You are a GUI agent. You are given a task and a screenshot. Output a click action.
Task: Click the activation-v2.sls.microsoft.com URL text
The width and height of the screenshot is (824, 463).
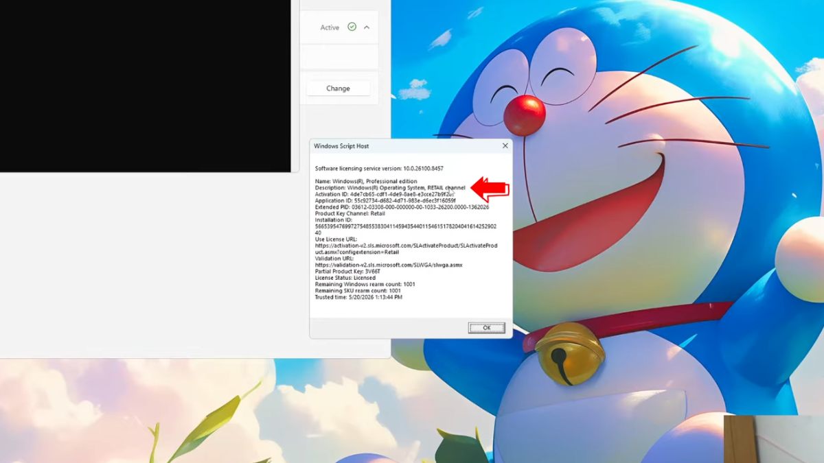click(406, 248)
